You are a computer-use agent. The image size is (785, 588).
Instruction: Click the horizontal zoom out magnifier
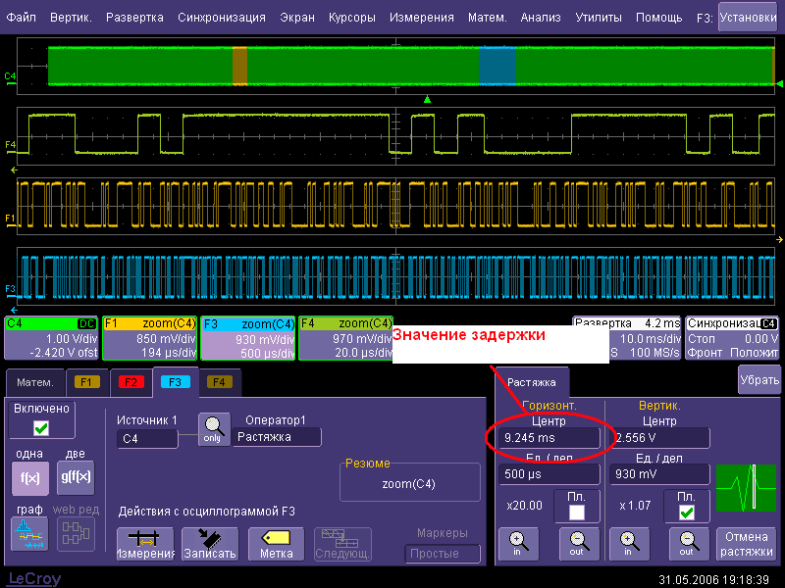[x=578, y=542]
